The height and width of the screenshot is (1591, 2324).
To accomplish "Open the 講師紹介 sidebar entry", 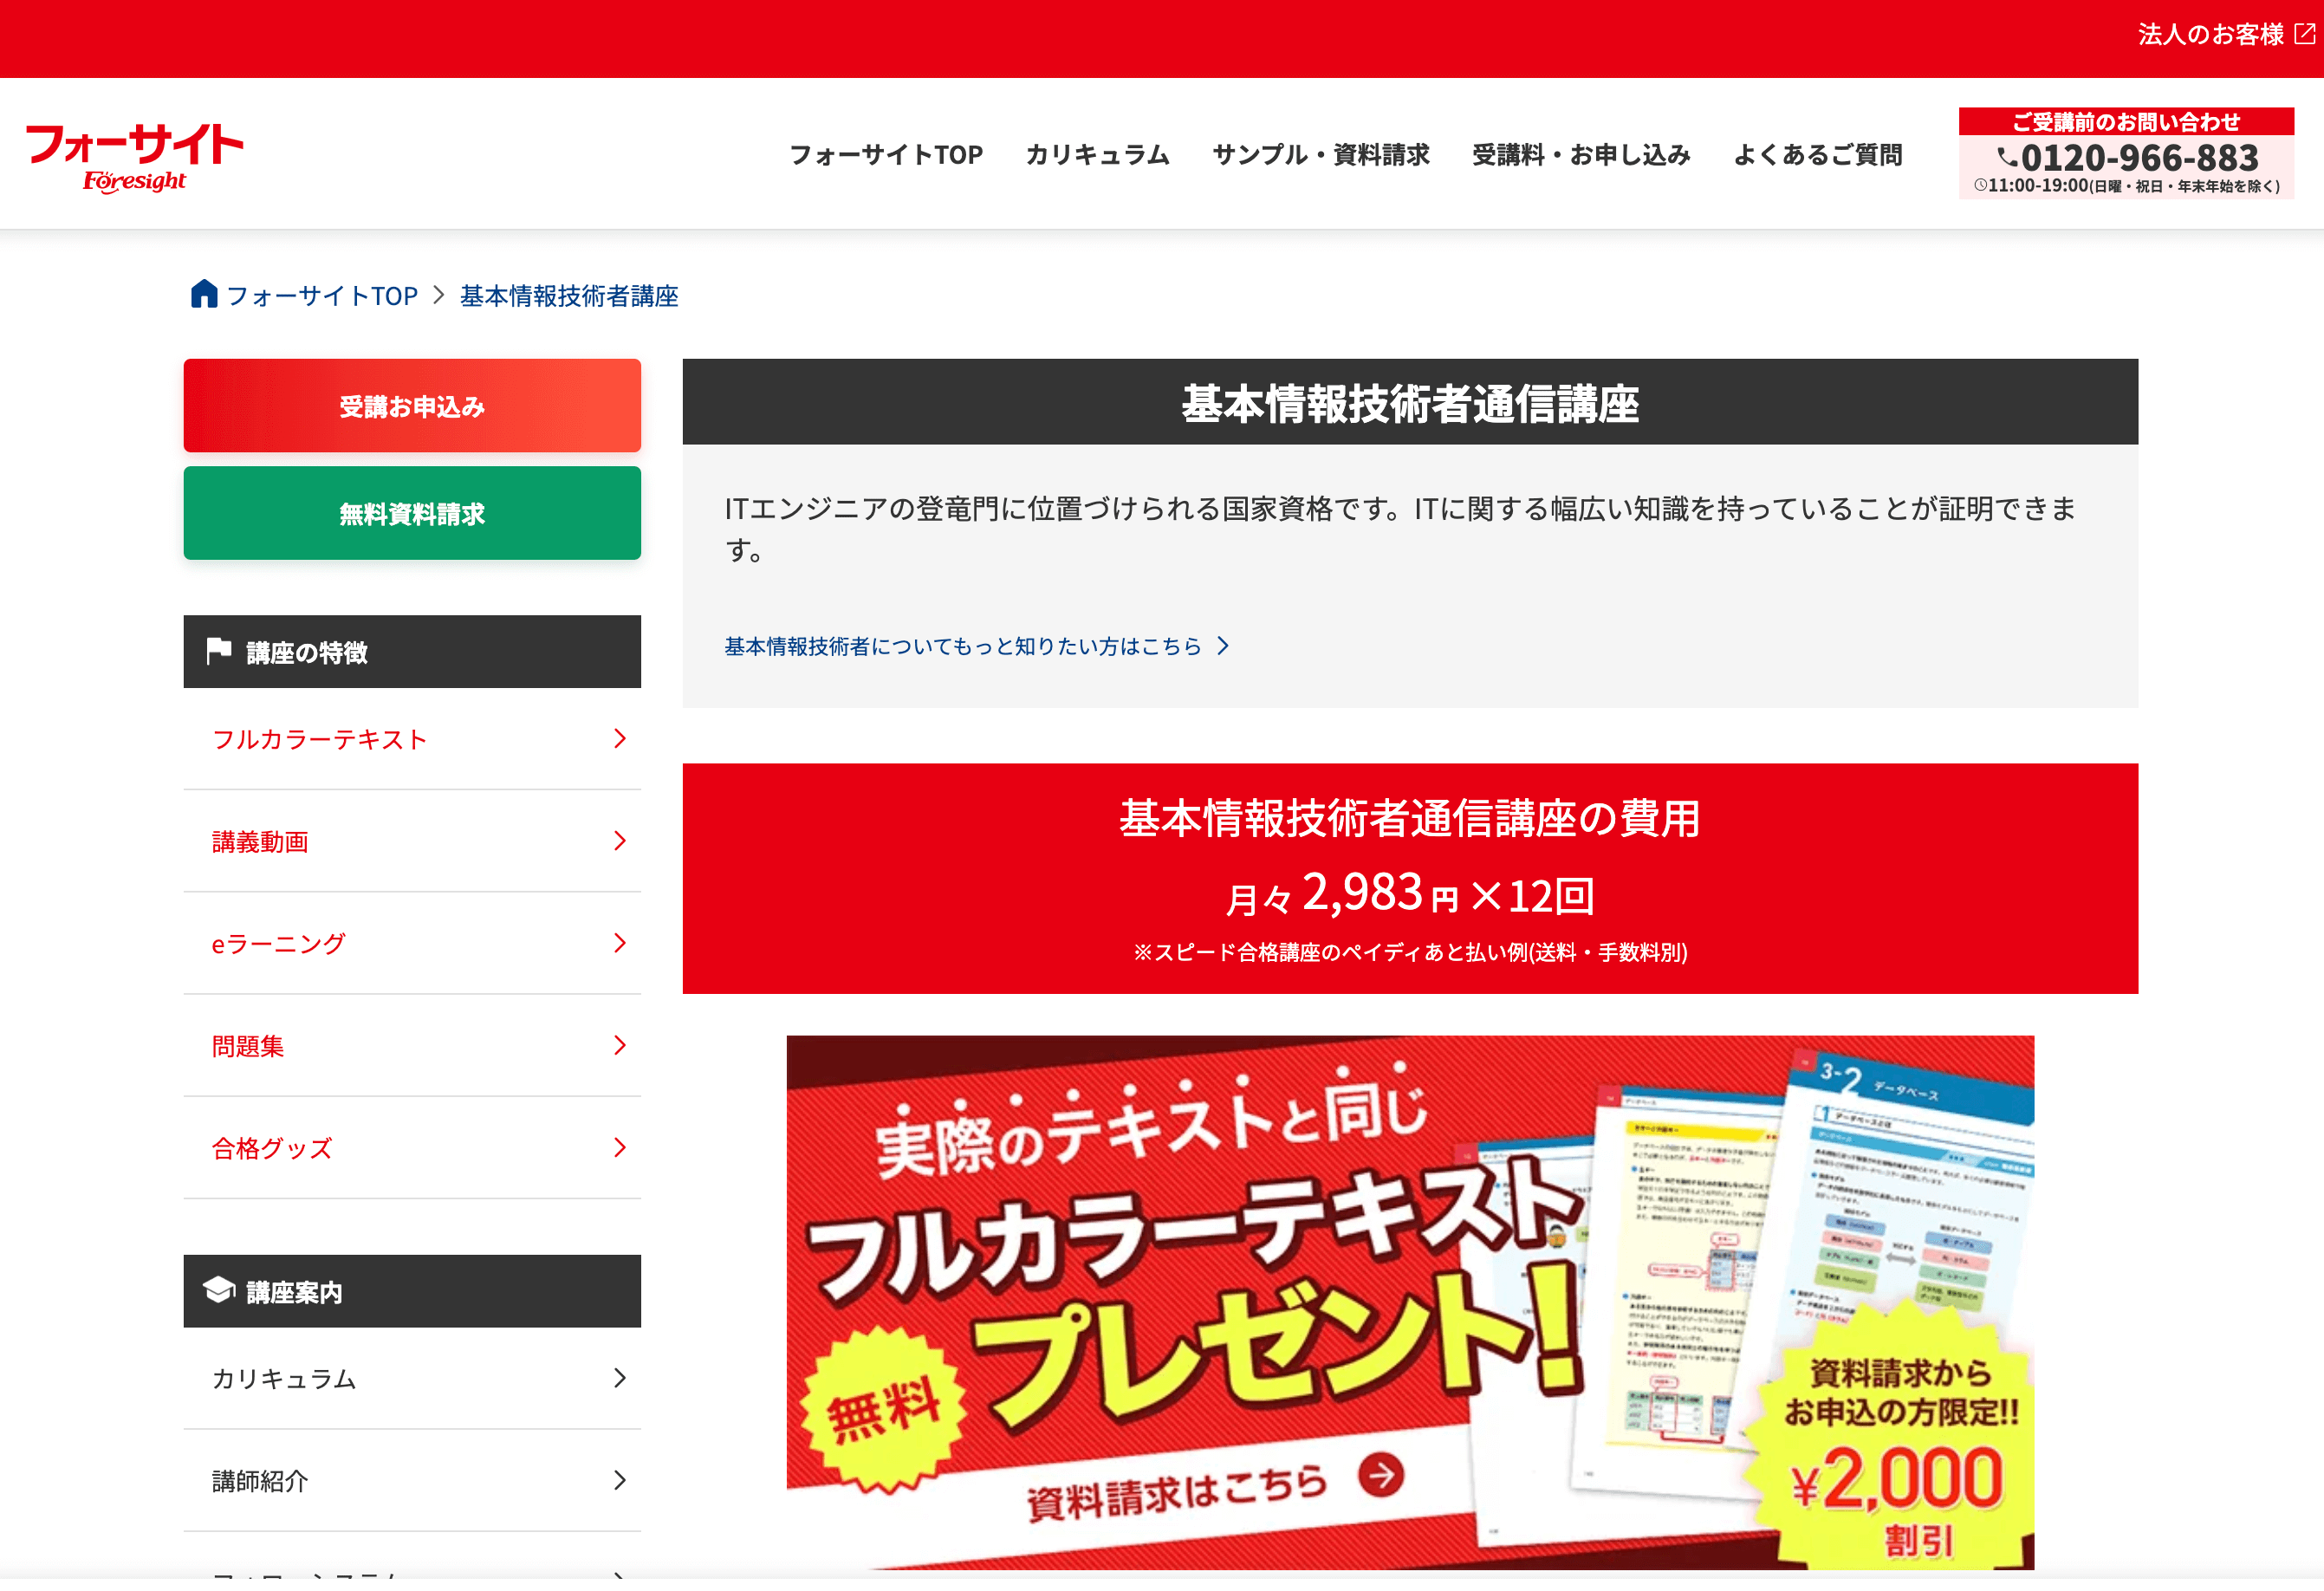I will pos(412,1480).
